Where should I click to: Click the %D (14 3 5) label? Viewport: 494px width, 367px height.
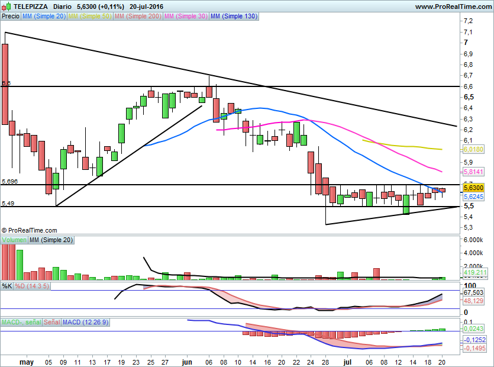coord(32,286)
